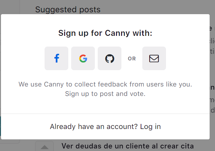Image resolution: width=215 pixels, height=151 pixels.
Task: Click 'We use Canny to collect feedback' text
Action: click(x=73, y=84)
